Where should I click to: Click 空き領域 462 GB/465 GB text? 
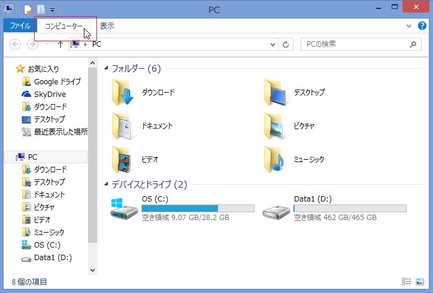335,218
